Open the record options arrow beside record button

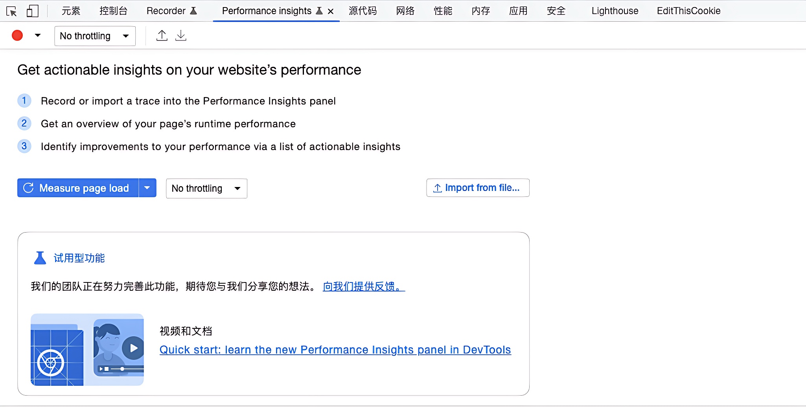38,35
